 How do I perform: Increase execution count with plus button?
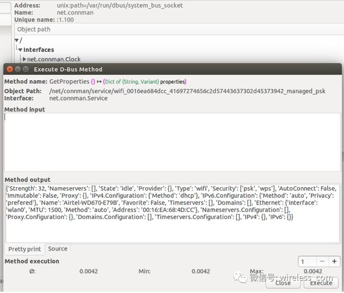pyautogui.click(x=334, y=261)
